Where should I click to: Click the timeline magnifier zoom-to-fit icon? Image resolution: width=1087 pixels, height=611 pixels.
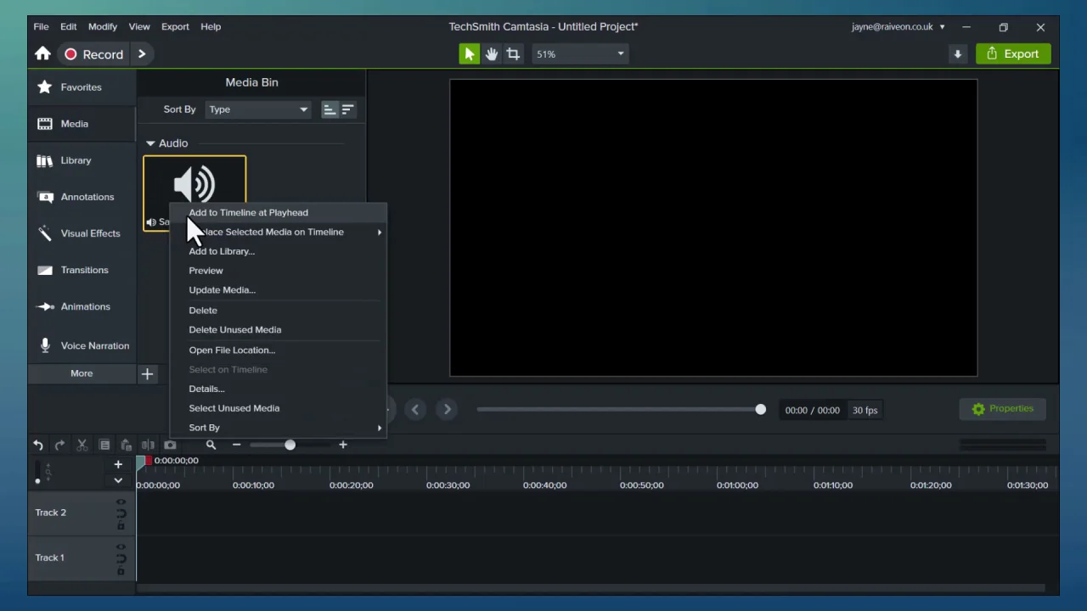pos(211,445)
